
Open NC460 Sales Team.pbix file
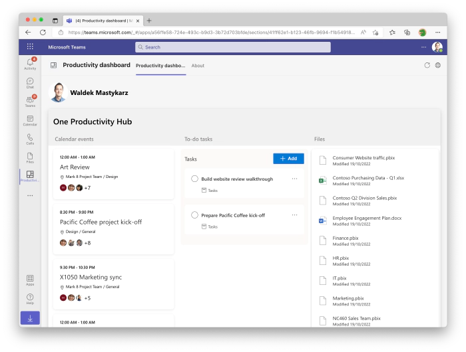(357, 318)
